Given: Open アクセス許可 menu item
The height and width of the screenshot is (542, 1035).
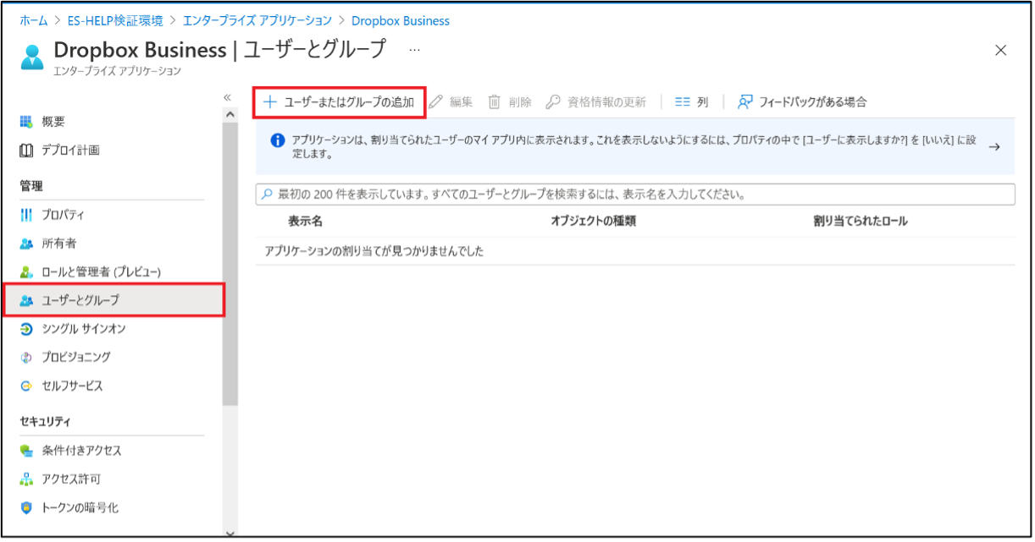Looking at the screenshot, I should coord(71,479).
